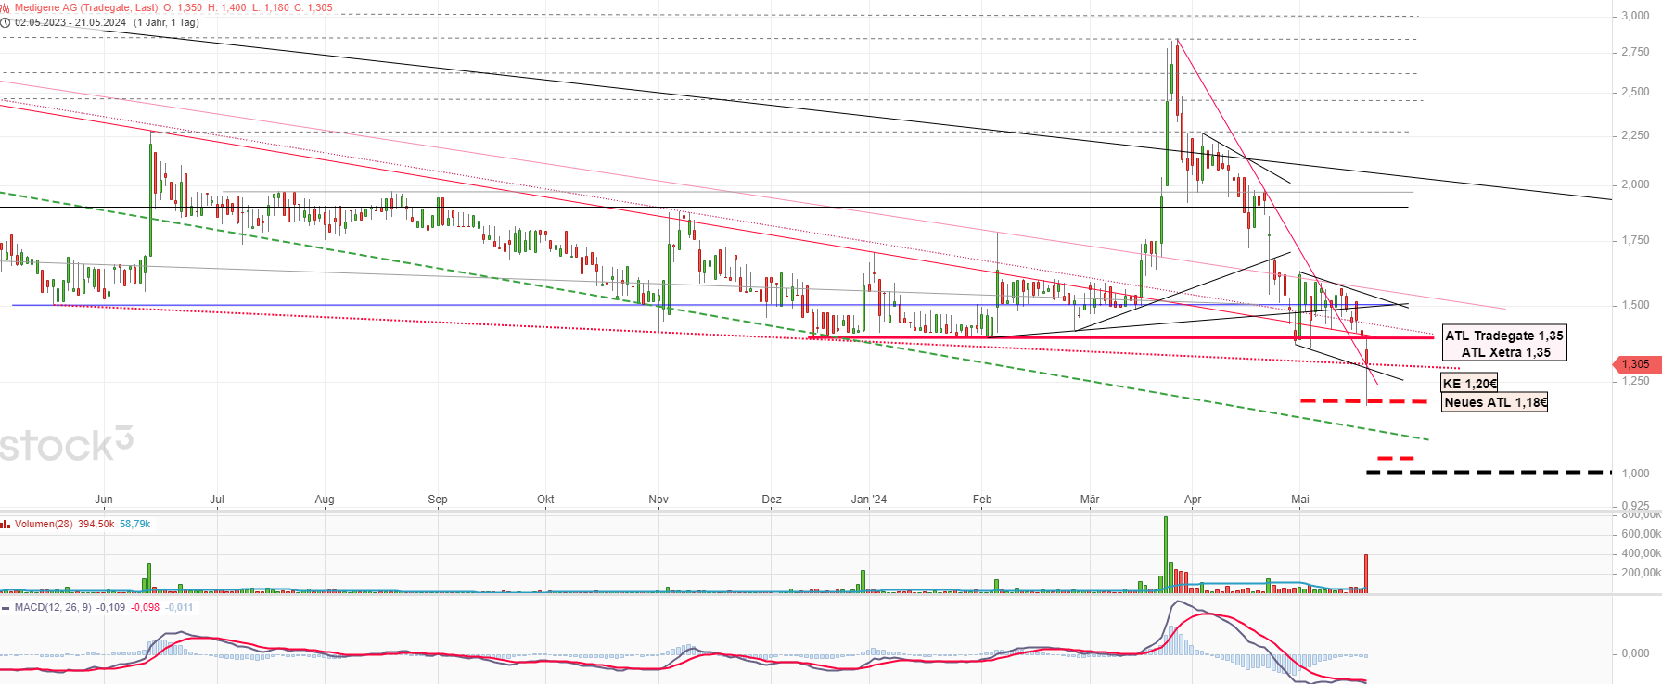
Task: Click the '1,000' price axis label
Action: click(1635, 474)
